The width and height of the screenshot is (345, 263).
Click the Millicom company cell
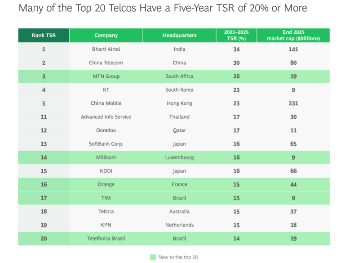click(106, 157)
